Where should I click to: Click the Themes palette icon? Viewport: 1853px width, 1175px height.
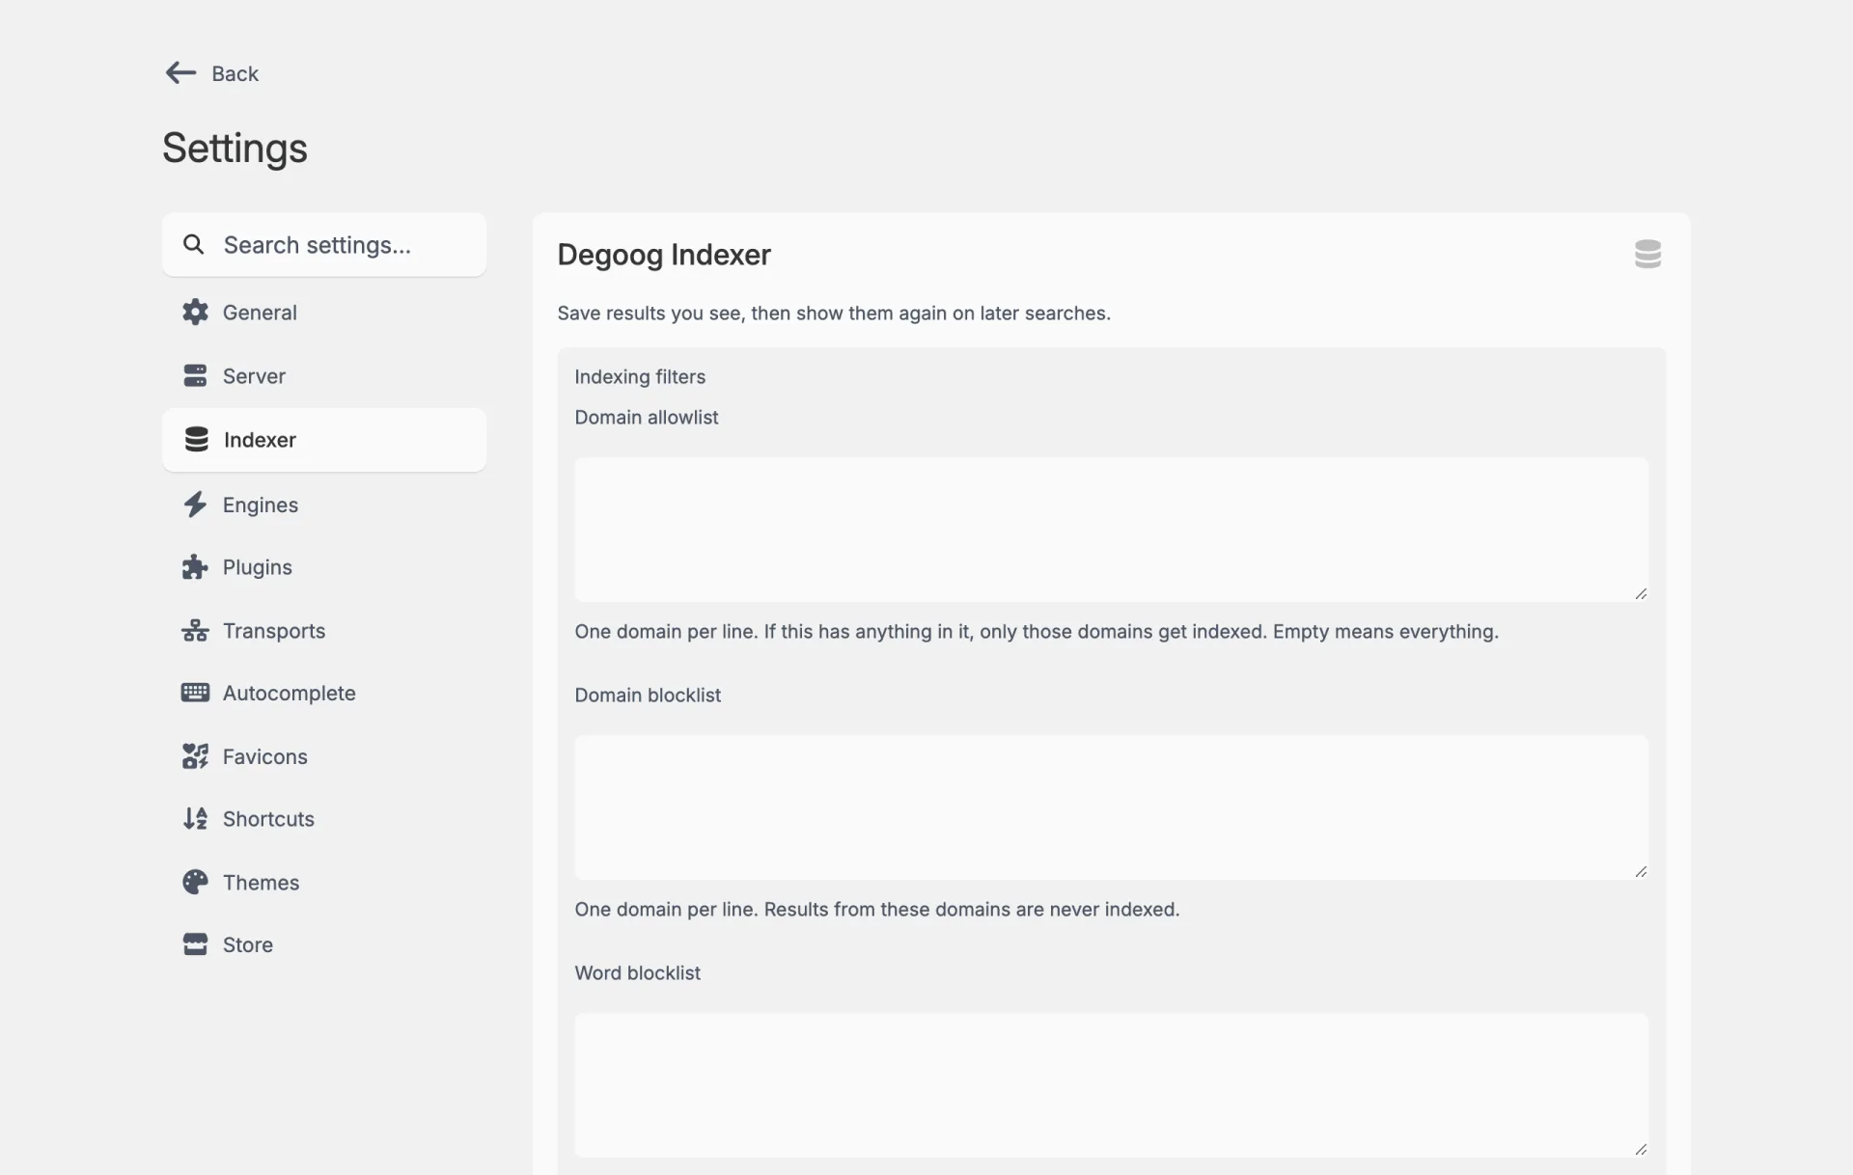pyautogui.click(x=195, y=883)
